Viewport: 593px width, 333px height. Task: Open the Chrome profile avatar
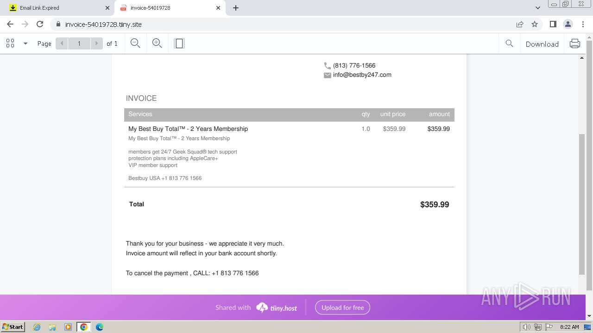(x=568, y=24)
